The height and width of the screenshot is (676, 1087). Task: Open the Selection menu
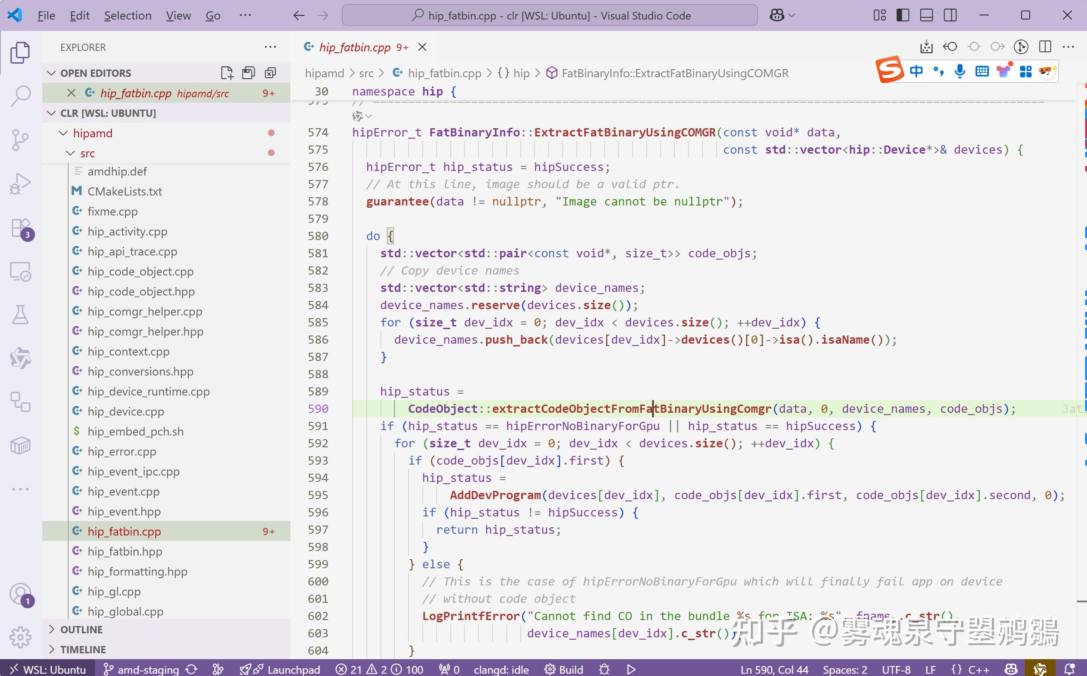(128, 15)
